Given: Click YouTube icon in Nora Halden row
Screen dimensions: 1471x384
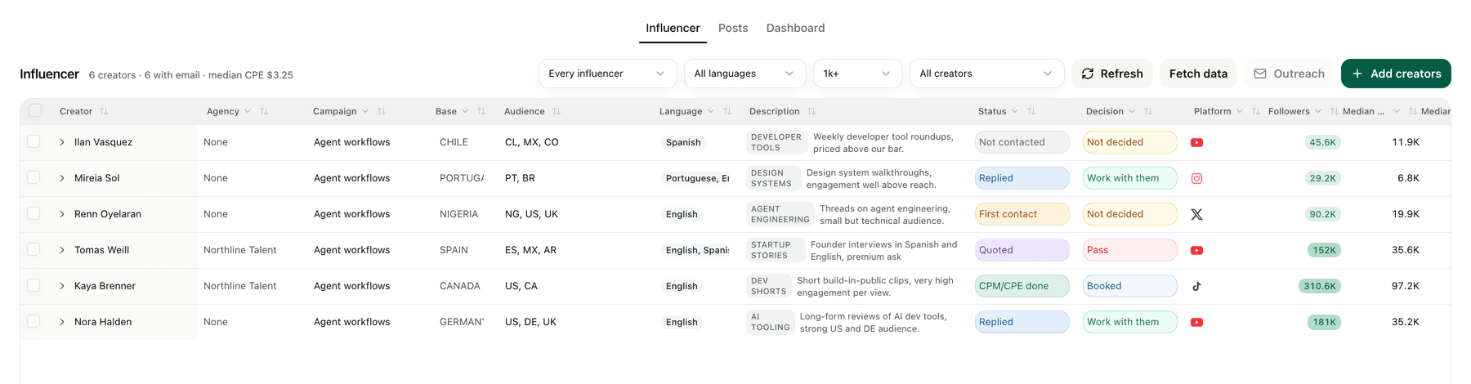Looking at the screenshot, I should point(1196,322).
